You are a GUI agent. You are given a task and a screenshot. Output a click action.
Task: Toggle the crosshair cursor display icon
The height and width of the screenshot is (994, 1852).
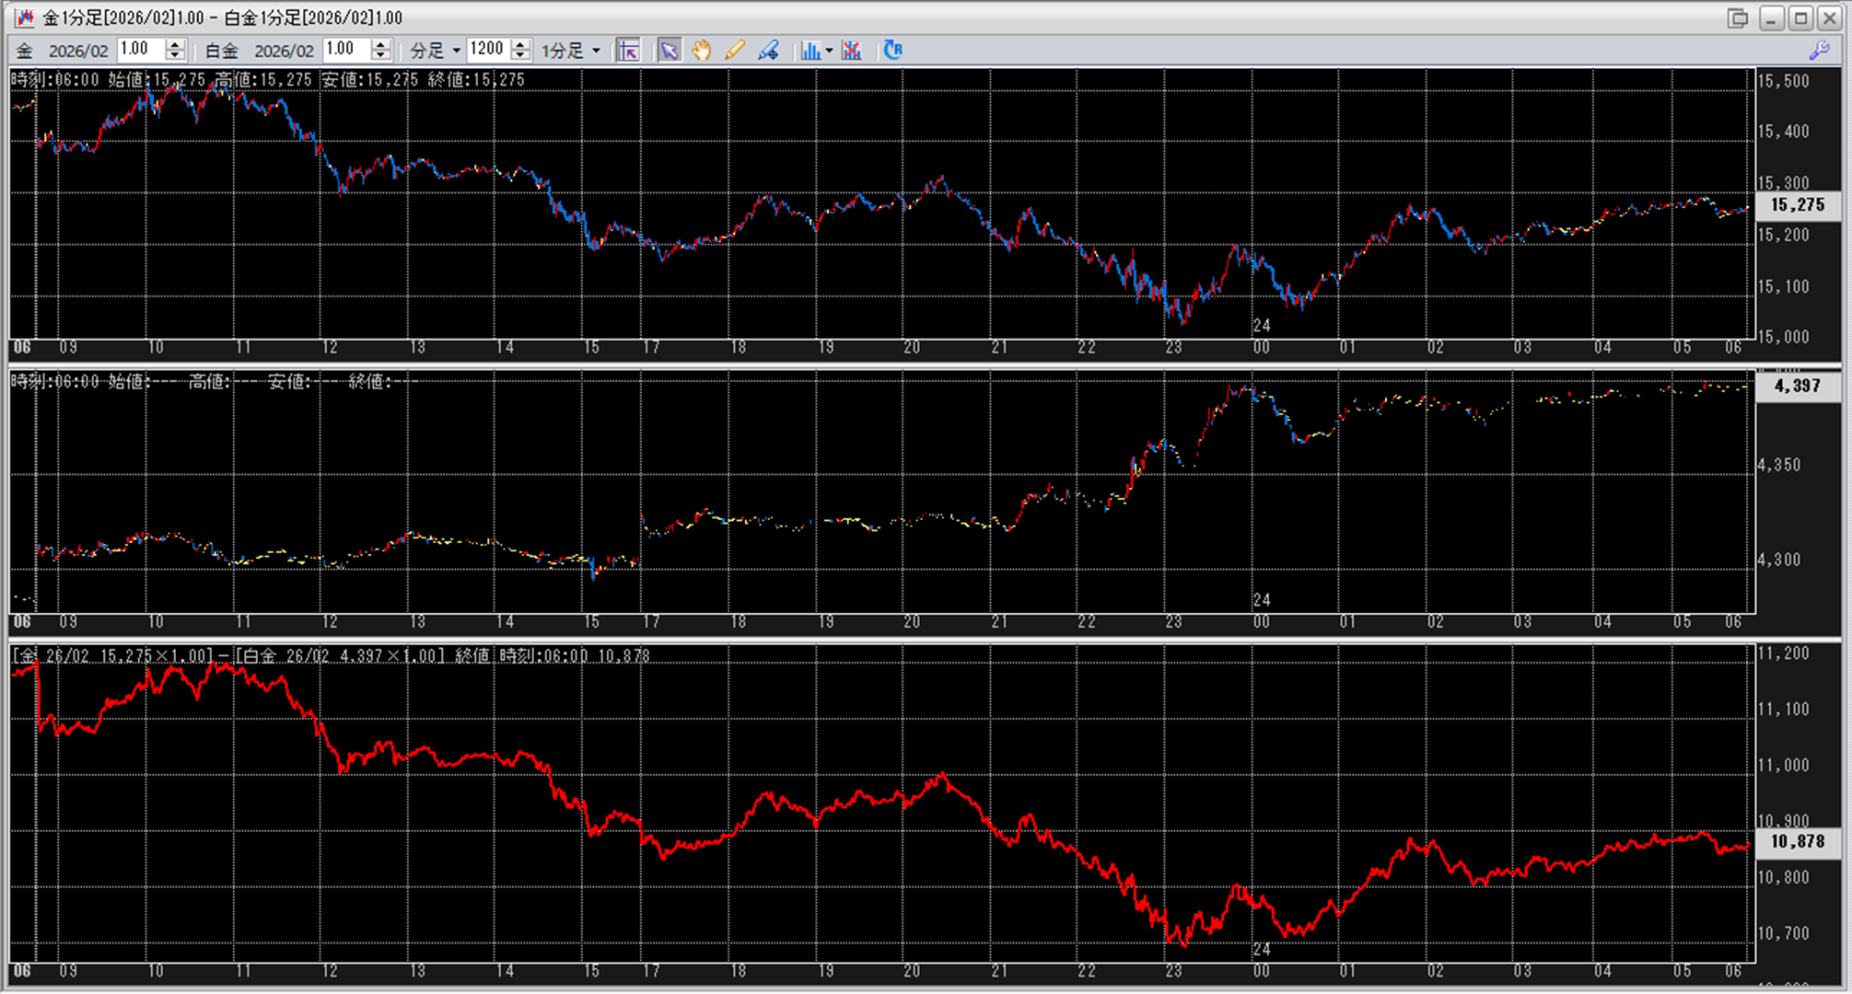(628, 51)
